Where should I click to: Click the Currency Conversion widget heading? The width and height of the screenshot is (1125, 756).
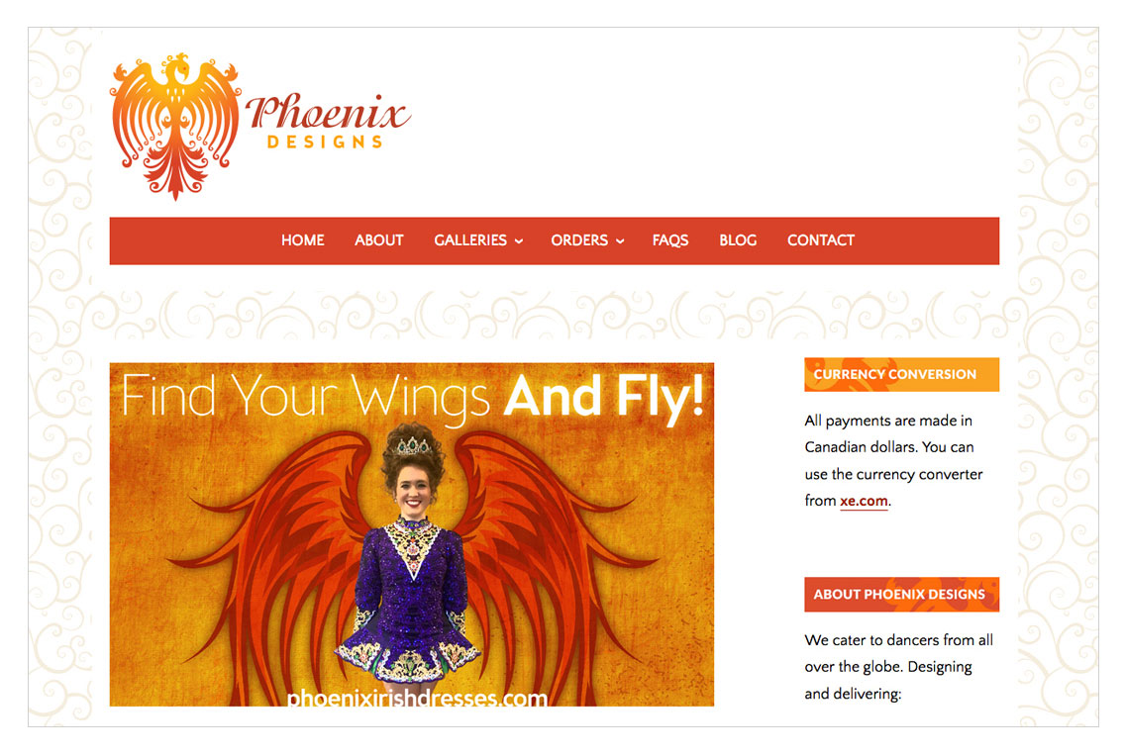pyautogui.click(x=902, y=374)
